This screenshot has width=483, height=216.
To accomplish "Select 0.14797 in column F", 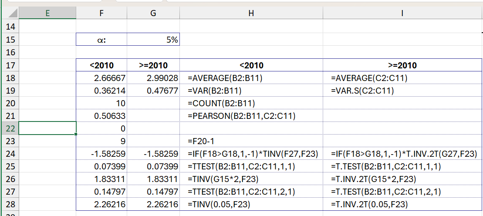I will click(x=101, y=192).
